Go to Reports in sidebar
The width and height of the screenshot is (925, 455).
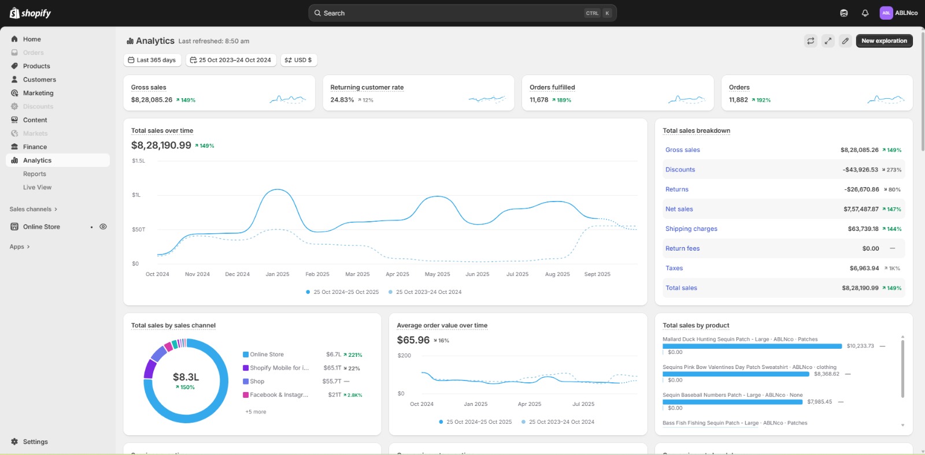tap(35, 174)
